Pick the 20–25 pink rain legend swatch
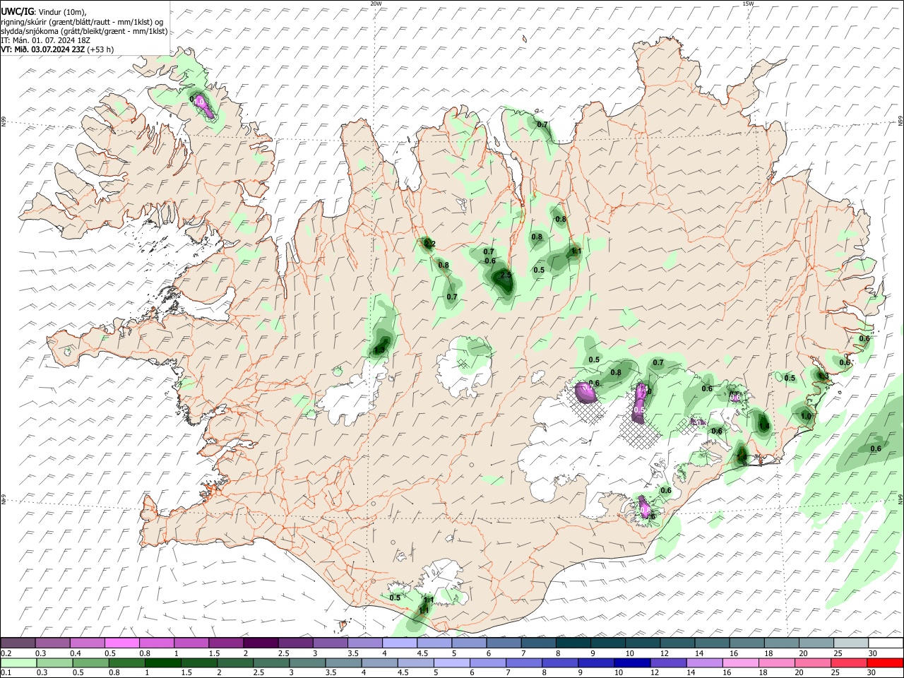Image resolution: width=904 pixels, height=678 pixels. 813,662
